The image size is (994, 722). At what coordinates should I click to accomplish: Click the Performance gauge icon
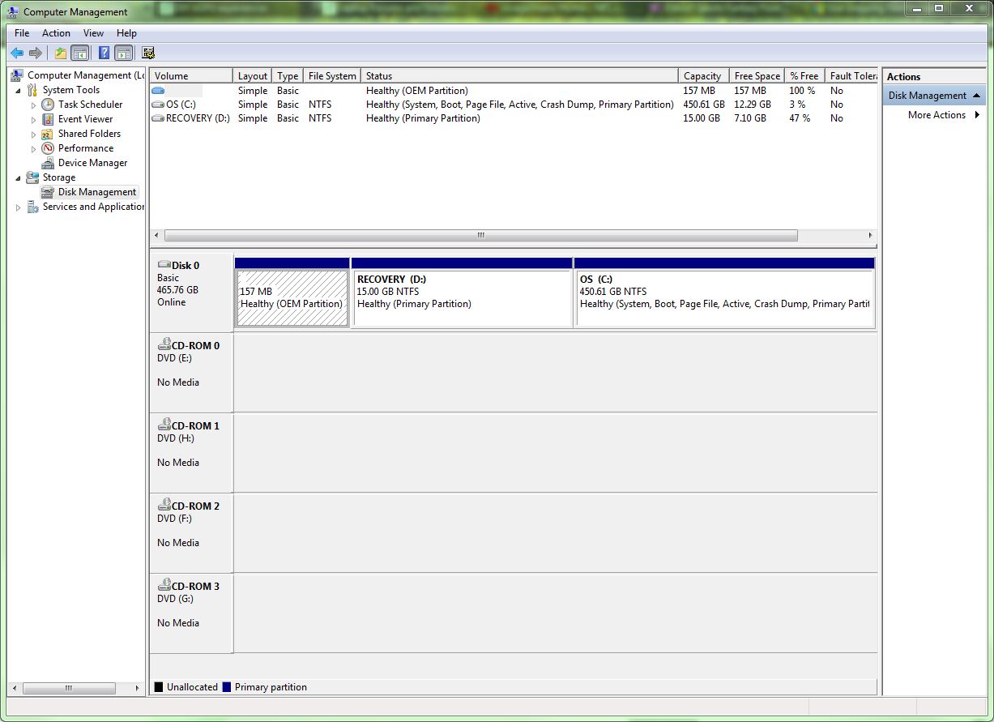pyautogui.click(x=48, y=148)
